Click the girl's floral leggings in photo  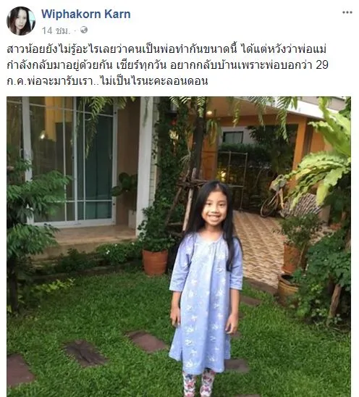(x=199, y=383)
